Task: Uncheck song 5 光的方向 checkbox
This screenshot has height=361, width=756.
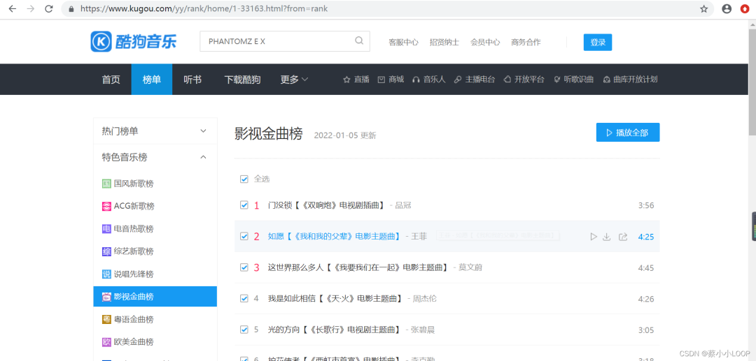Action: coord(244,330)
